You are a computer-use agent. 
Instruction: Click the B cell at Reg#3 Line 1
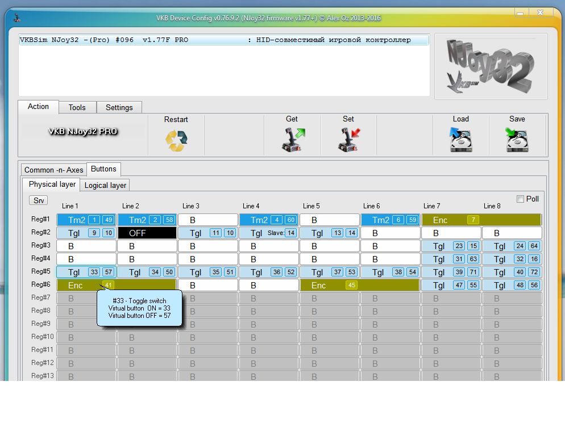point(86,246)
